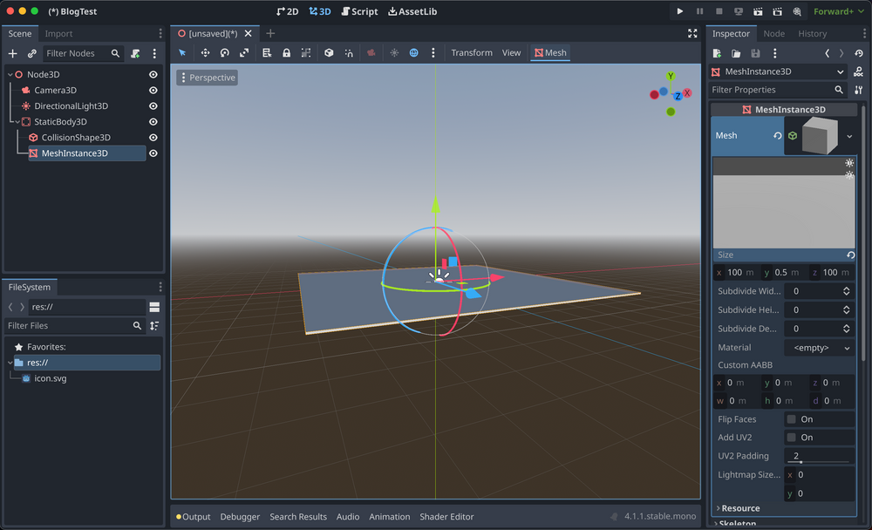Open the Transform menu in the viewport
This screenshot has height=530, width=872.
click(471, 52)
